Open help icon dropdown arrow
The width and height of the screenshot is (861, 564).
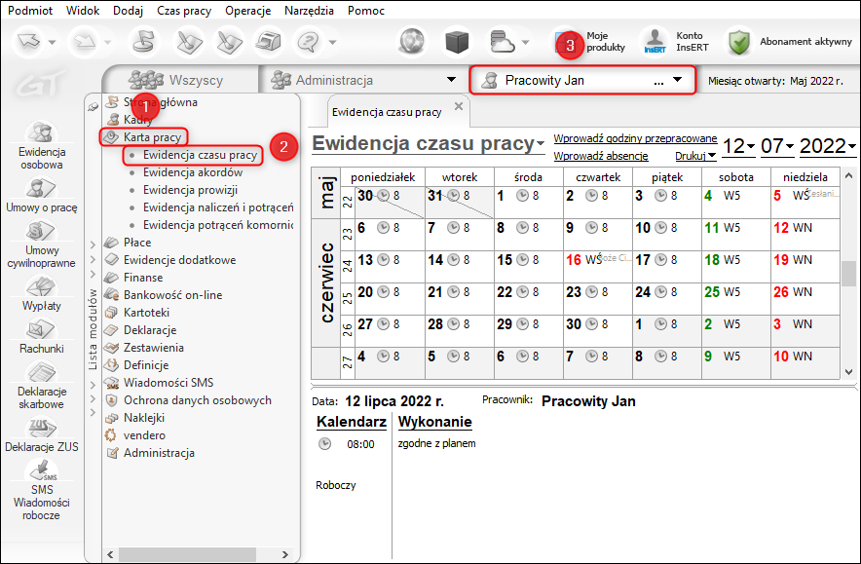[332, 42]
